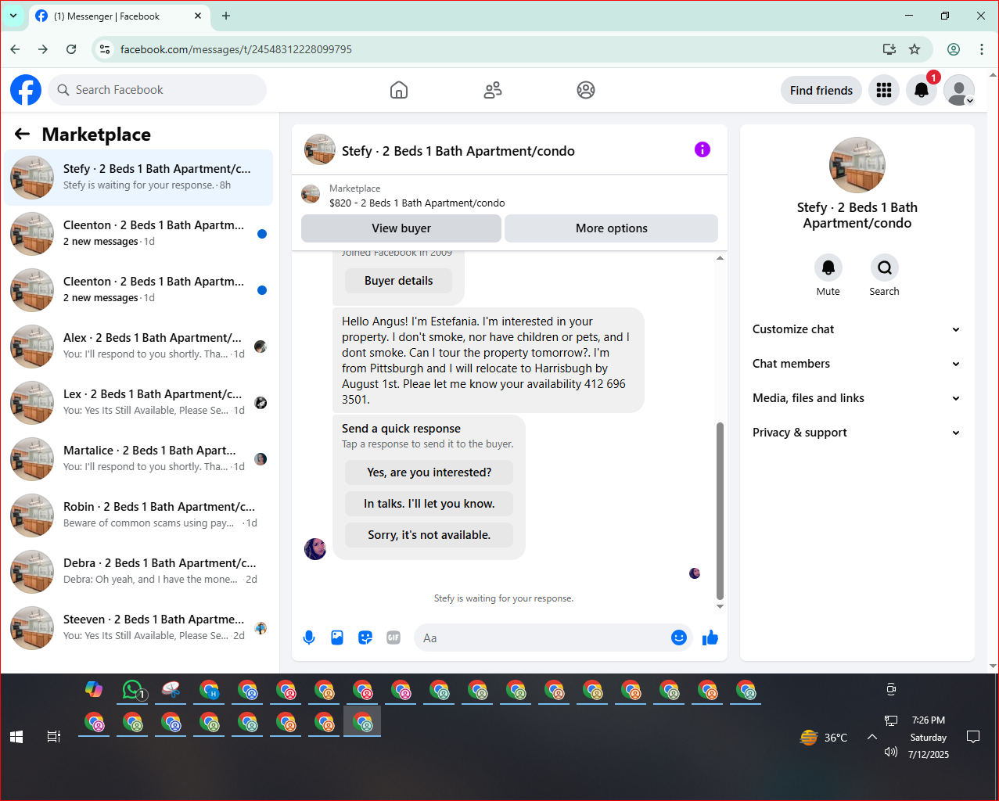
Task: Open the volume icon in system tray
Action: pos(890,752)
